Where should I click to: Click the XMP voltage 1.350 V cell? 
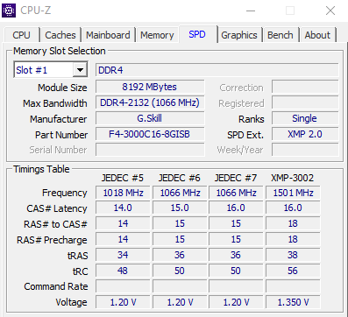point(293,302)
